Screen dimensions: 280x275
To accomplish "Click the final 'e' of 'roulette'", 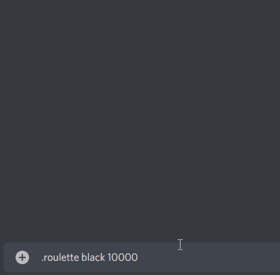I will coord(76,258).
